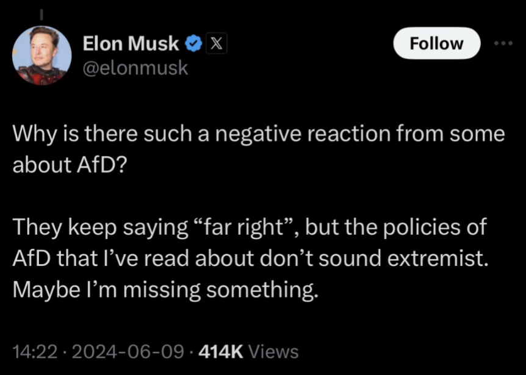Image resolution: width=526 pixels, height=375 pixels.
Task: Open the three-dot more options menu
Action: pyautogui.click(x=504, y=43)
